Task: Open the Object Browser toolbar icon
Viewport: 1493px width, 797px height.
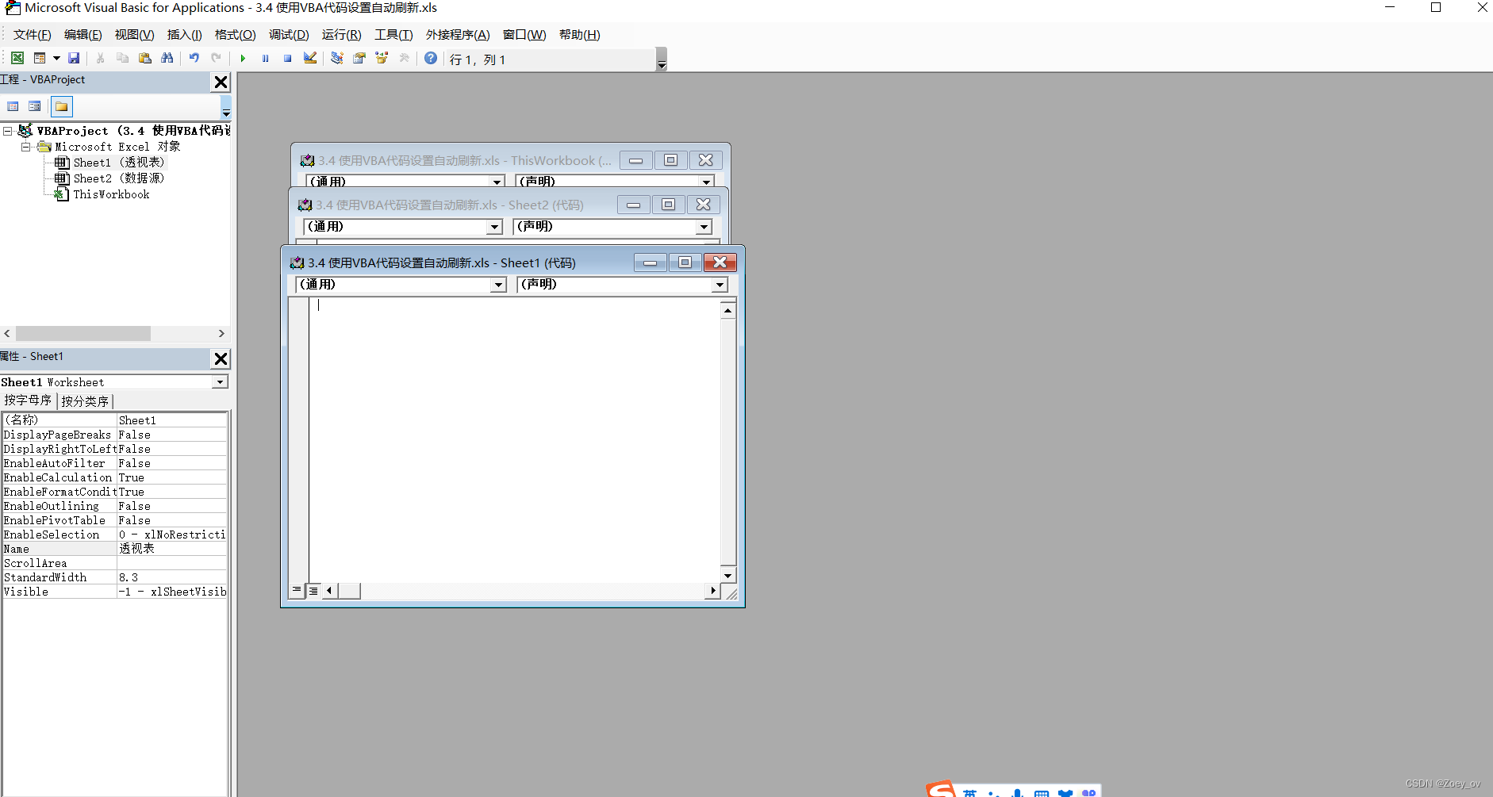Action: point(382,58)
